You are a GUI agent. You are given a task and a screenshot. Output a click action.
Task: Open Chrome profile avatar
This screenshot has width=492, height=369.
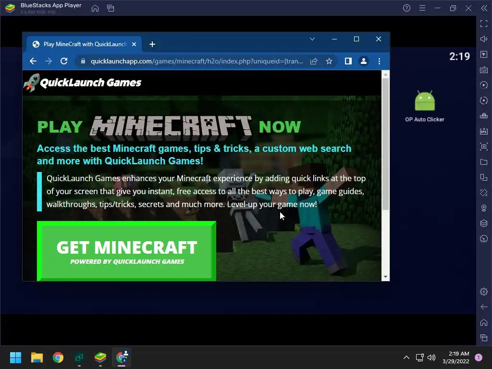[x=364, y=61]
